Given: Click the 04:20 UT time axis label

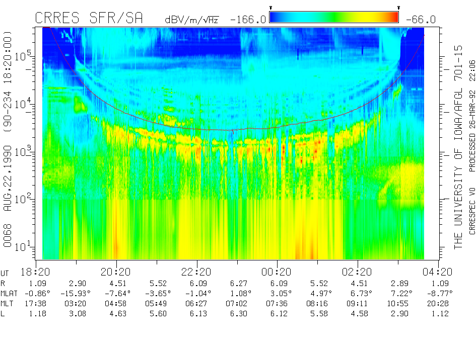Looking at the screenshot, I should [438, 272].
